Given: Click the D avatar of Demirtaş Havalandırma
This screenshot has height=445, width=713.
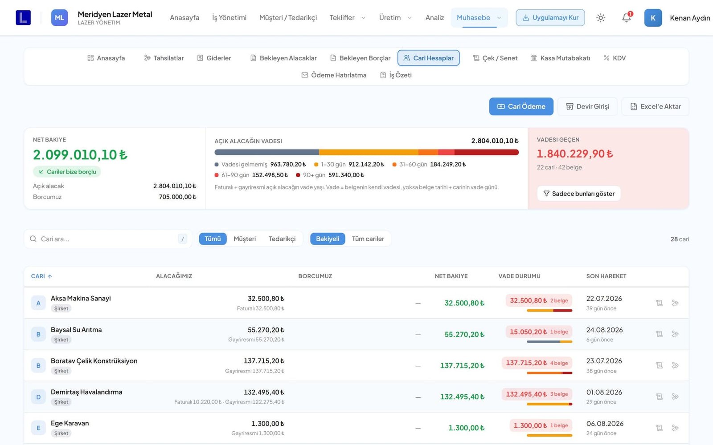Looking at the screenshot, I should pyautogui.click(x=38, y=397).
